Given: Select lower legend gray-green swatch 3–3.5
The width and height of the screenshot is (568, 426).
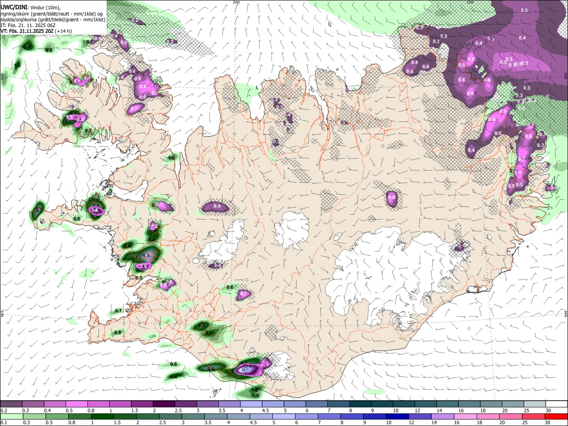Looking at the screenshot, I should 193,416.
